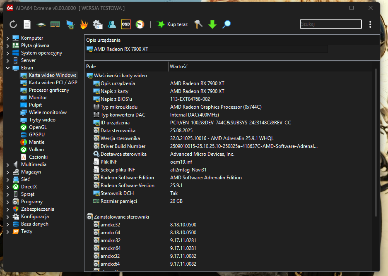
Task: Open the audit manager toolbar icon
Action: tap(98, 24)
